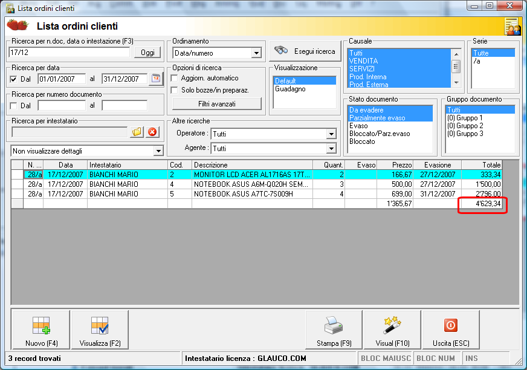
Task: Click the Uscita (ESC) exit button
Action: (451, 330)
